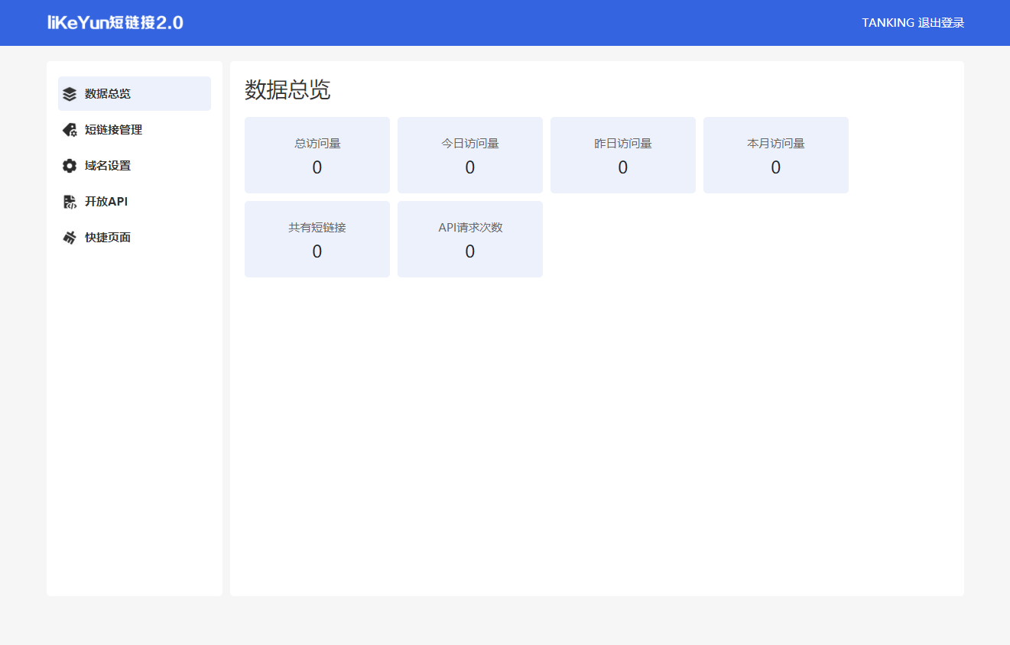Screen dimensions: 1010x645
Task: Select the 今日访问量 stat card
Action: click(470, 155)
